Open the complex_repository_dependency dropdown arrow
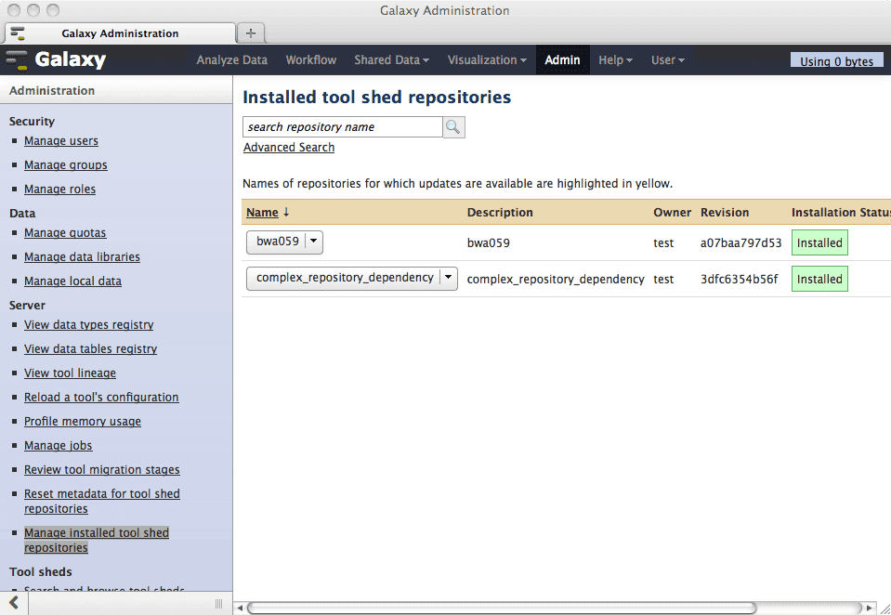891x615 pixels. (x=448, y=278)
